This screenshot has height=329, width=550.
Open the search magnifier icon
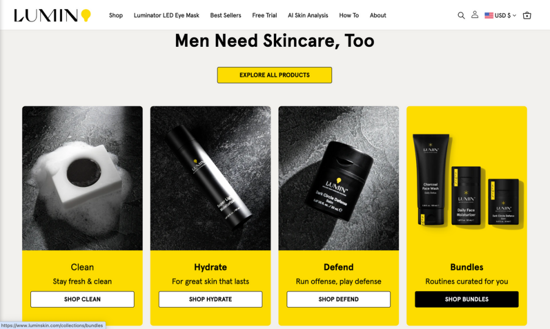pyautogui.click(x=461, y=15)
